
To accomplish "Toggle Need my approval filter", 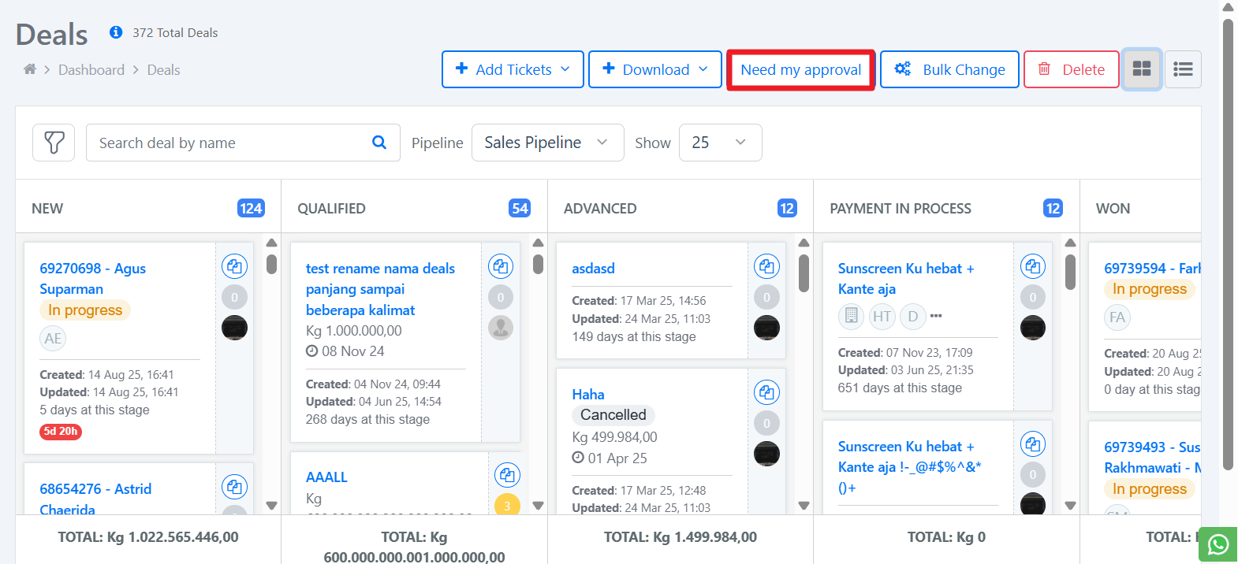I will (800, 70).
